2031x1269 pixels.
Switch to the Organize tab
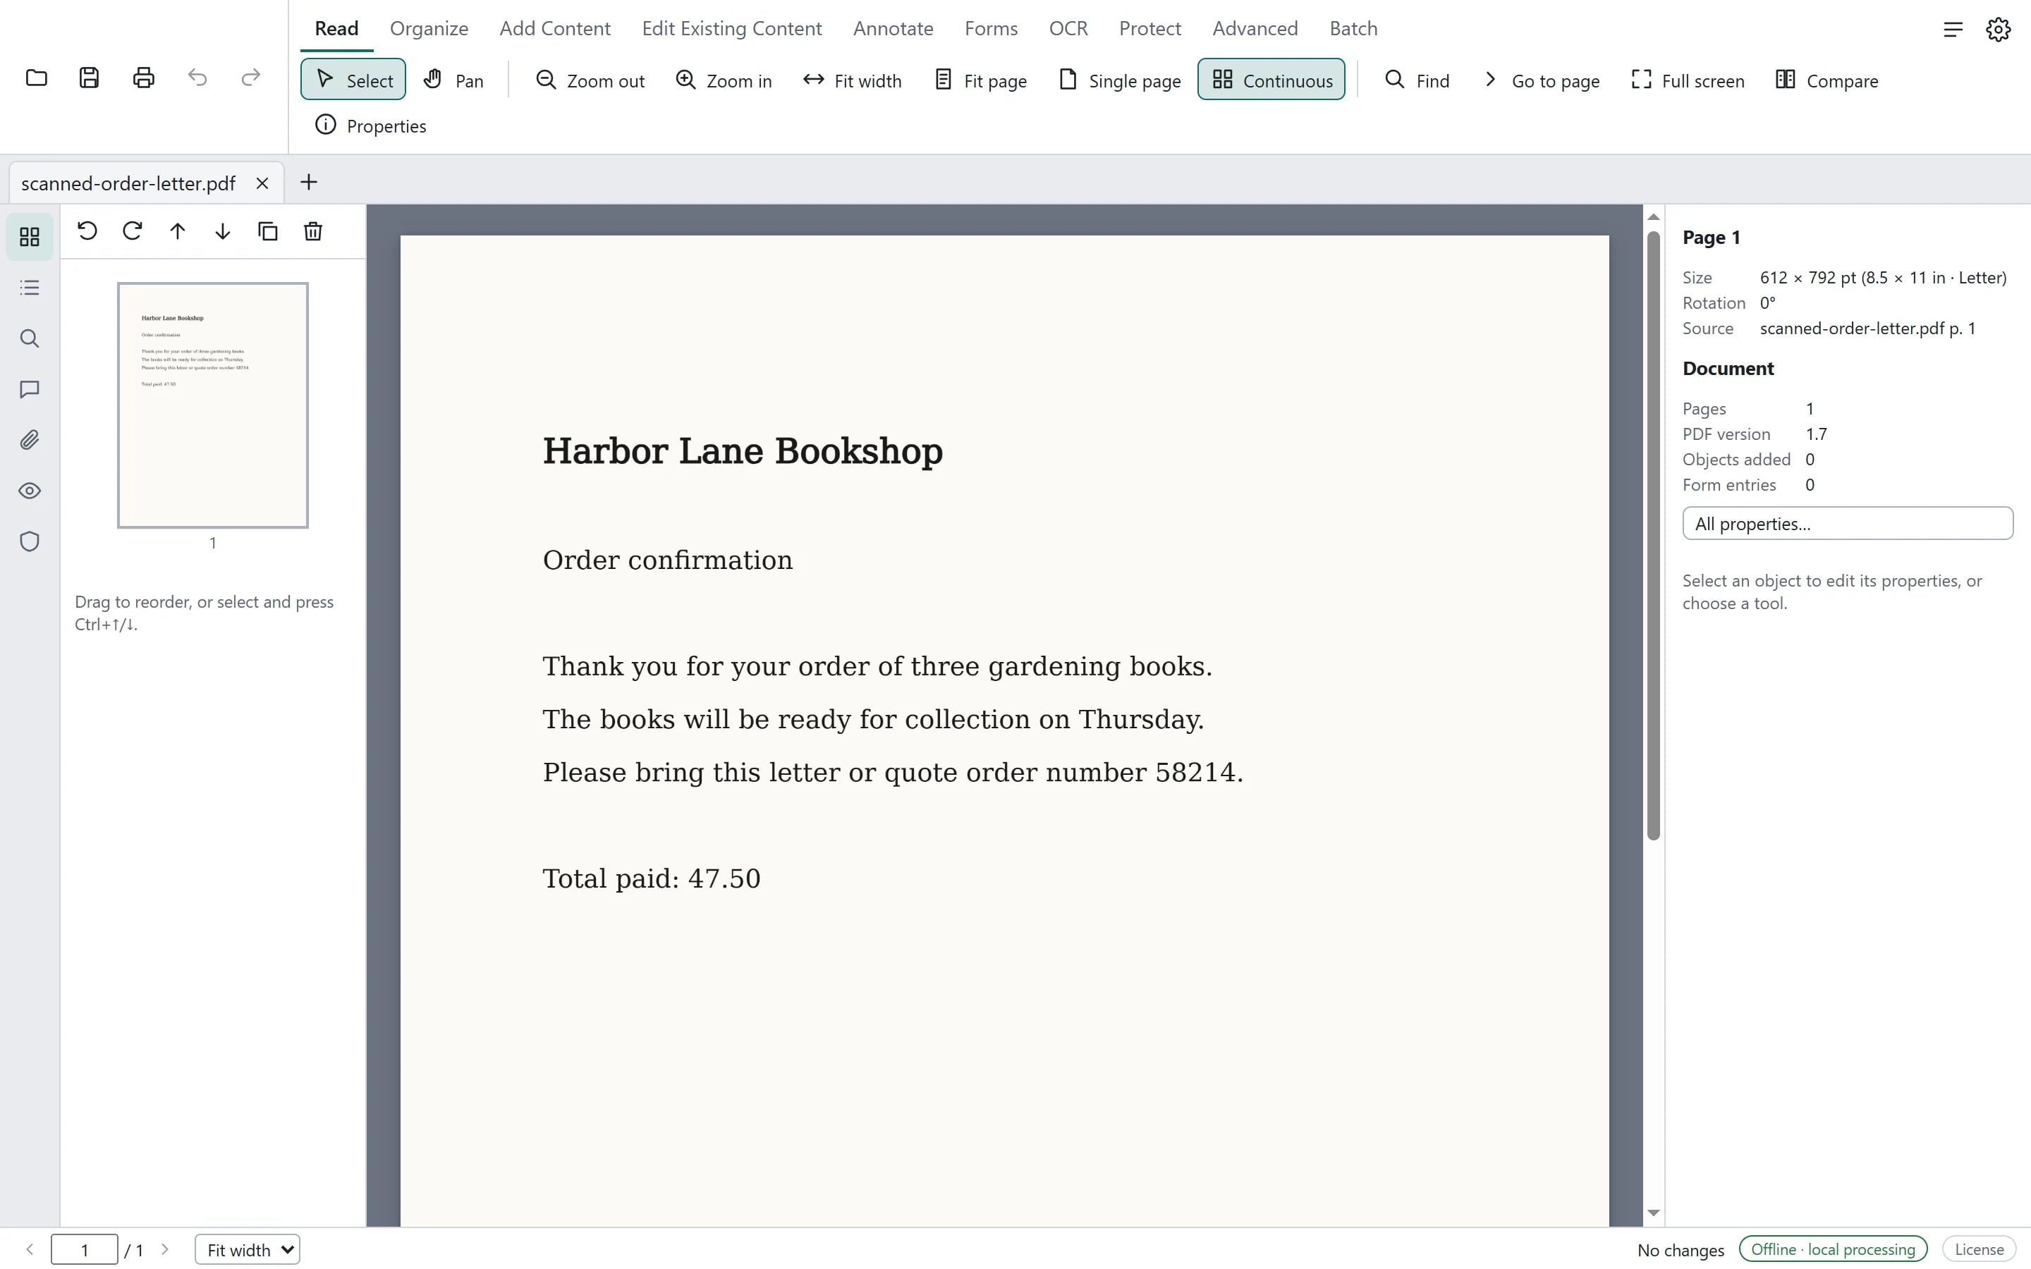tap(429, 28)
